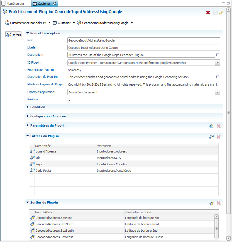Image resolution: width=232 pixels, height=242 pixels.
Task: Click the enricher icon beside editor title
Action: [5, 11]
